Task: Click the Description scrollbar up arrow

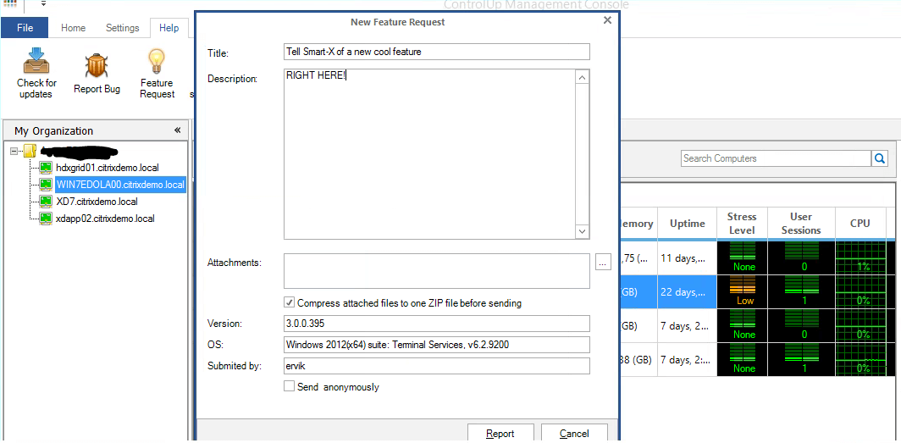Action: coord(582,78)
